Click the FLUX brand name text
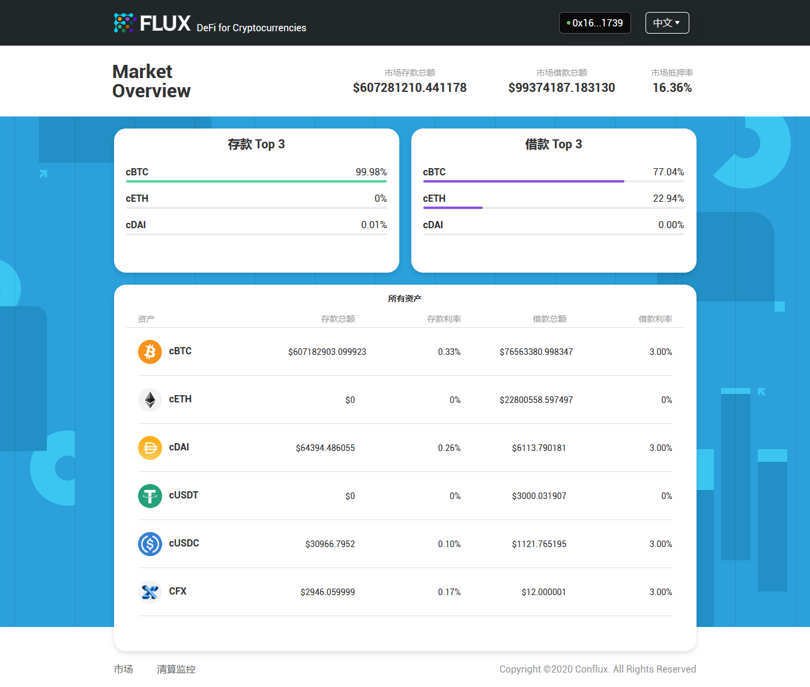 [165, 23]
